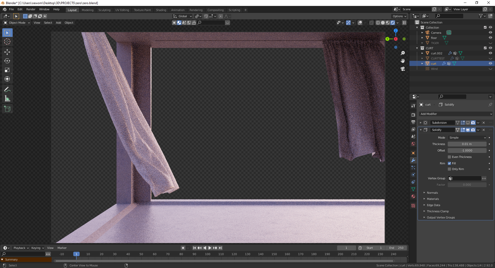The height and width of the screenshot is (268, 495).
Task: Click the Thickness value slider
Action: tap(467, 144)
